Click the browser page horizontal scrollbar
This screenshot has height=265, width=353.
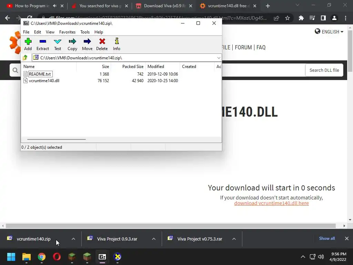click(171, 226)
